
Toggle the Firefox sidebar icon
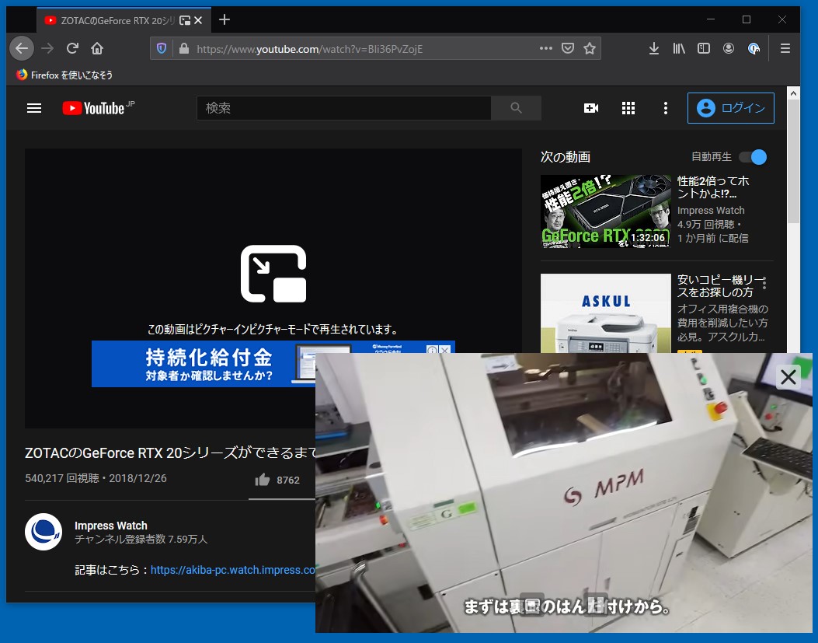(x=703, y=48)
